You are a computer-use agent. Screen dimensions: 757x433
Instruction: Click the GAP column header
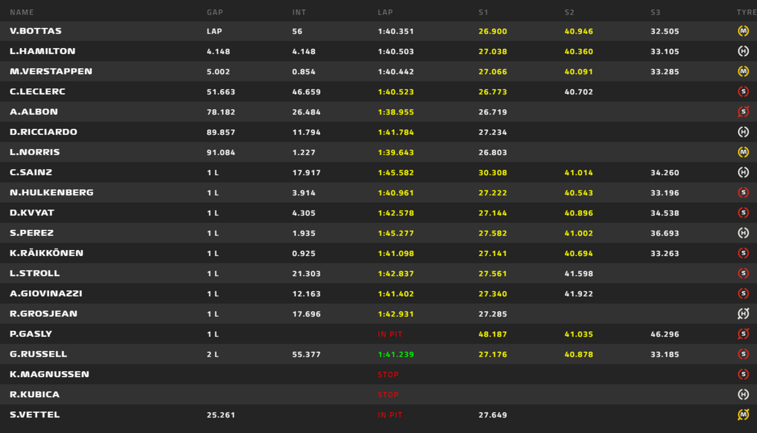click(x=215, y=12)
